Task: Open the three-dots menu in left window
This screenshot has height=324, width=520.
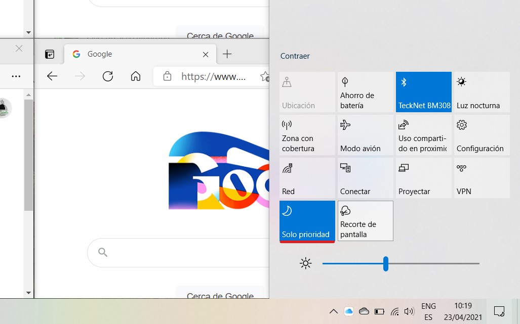Action: (16, 76)
